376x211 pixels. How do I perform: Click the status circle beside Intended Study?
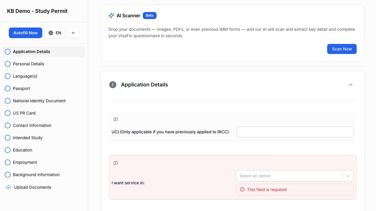[8, 138]
